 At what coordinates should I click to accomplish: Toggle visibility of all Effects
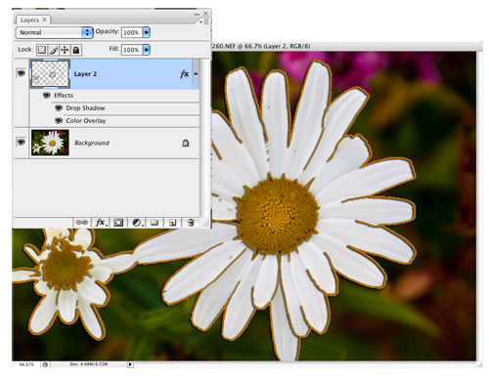point(47,95)
